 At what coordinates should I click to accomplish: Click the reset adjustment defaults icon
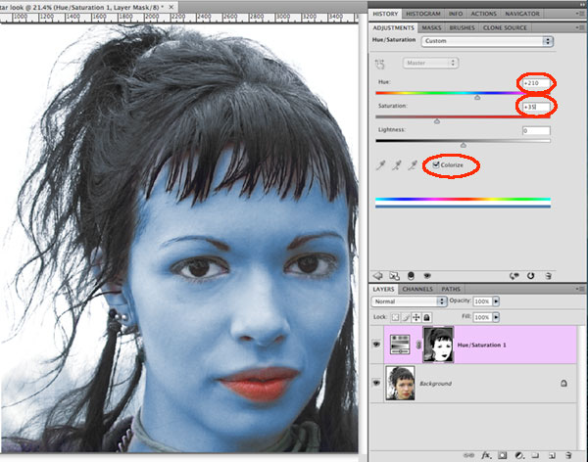click(x=531, y=276)
